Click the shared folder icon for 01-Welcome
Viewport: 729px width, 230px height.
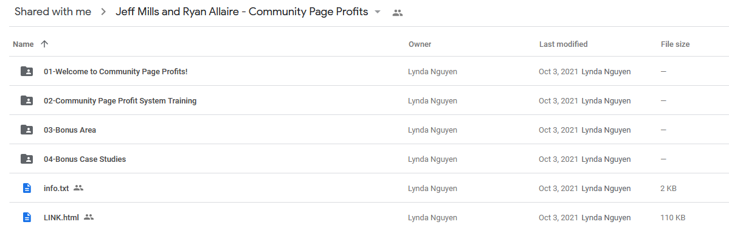[27, 71]
